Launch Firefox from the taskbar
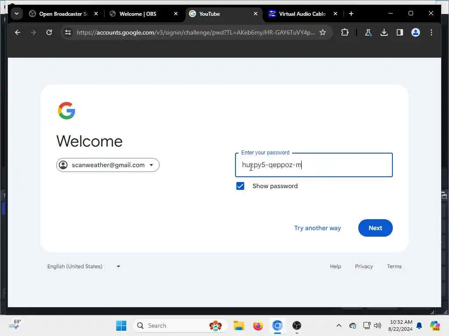449x336 pixels. point(258,325)
